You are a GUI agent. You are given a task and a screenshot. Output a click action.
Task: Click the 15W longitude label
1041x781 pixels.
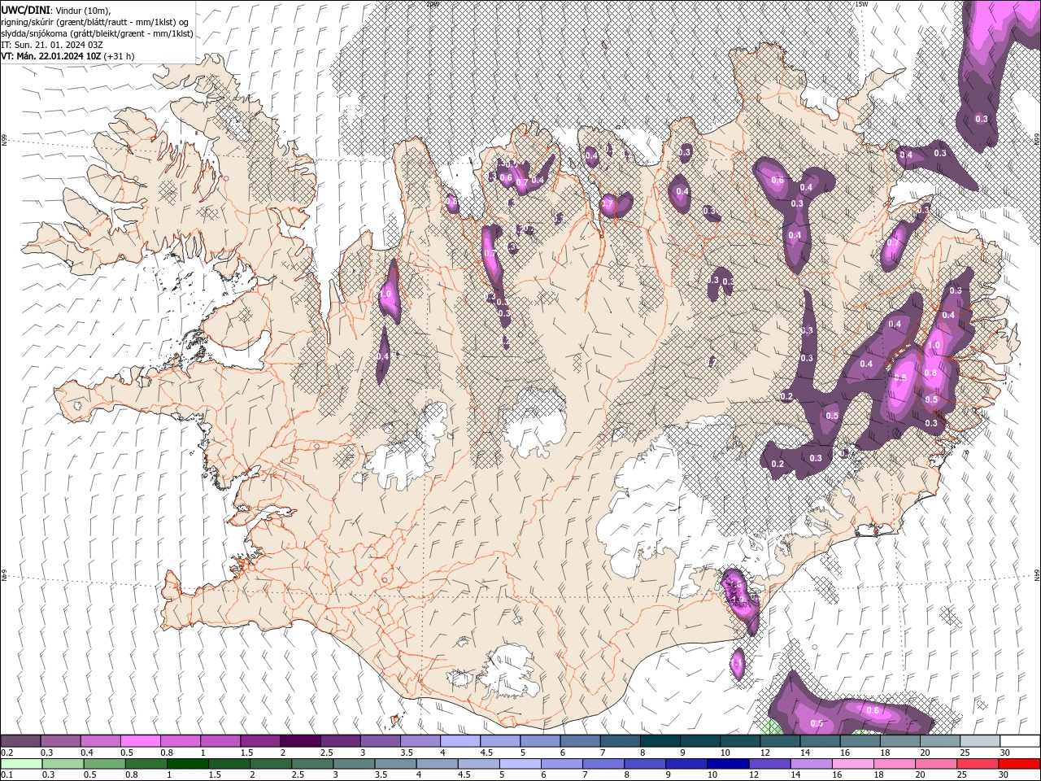pyautogui.click(x=861, y=4)
